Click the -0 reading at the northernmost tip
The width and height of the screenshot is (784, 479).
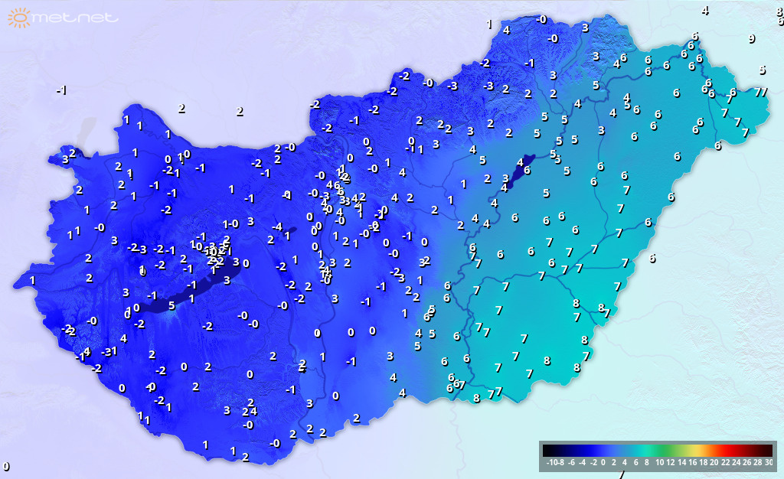[x=541, y=19]
